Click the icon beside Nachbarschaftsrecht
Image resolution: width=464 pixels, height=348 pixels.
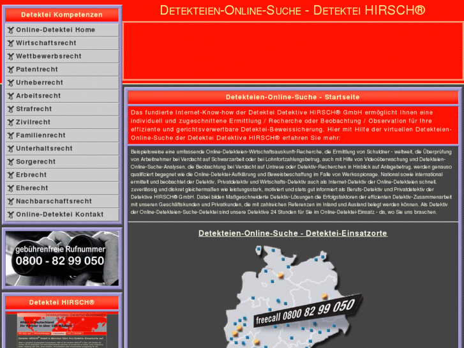point(11,201)
